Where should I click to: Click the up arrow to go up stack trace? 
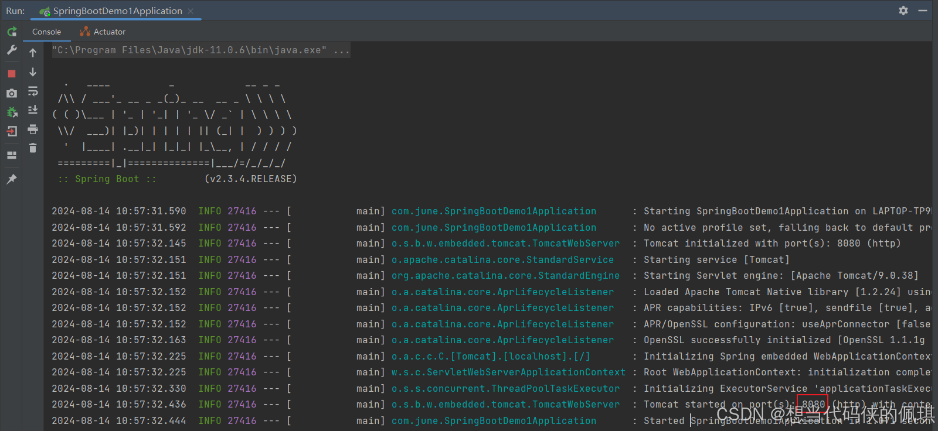tap(33, 53)
